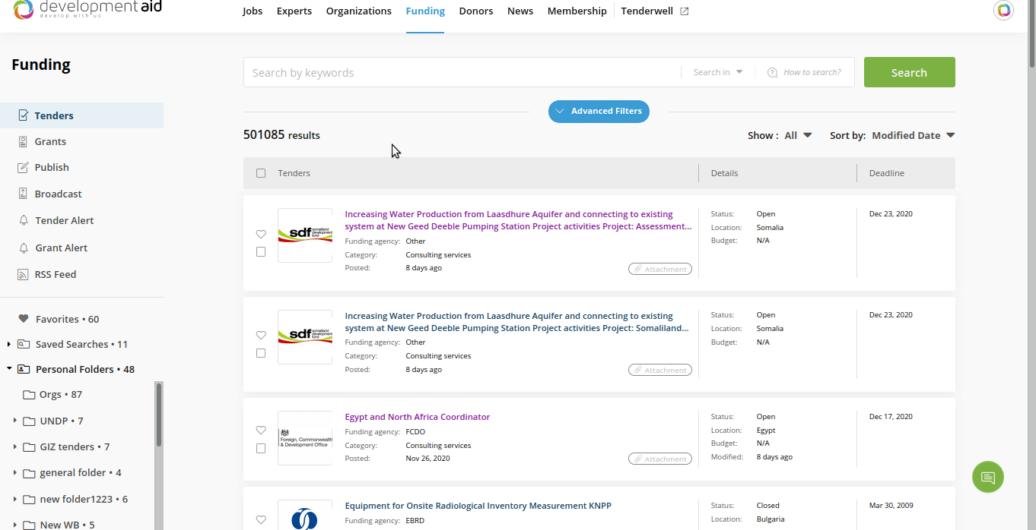The width and height of the screenshot is (1036, 530).
Task: Open Tenders from the sidebar icon
Action: click(x=23, y=115)
